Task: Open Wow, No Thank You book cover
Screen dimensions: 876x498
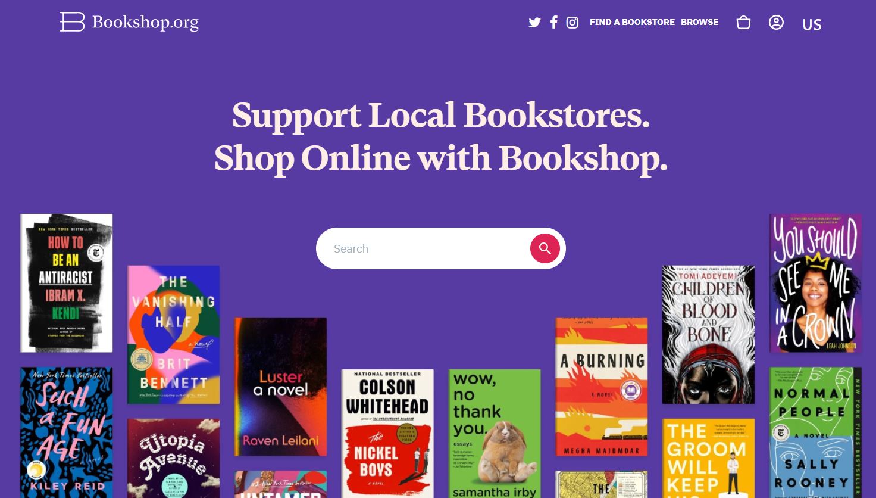Action: click(x=495, y=434)
